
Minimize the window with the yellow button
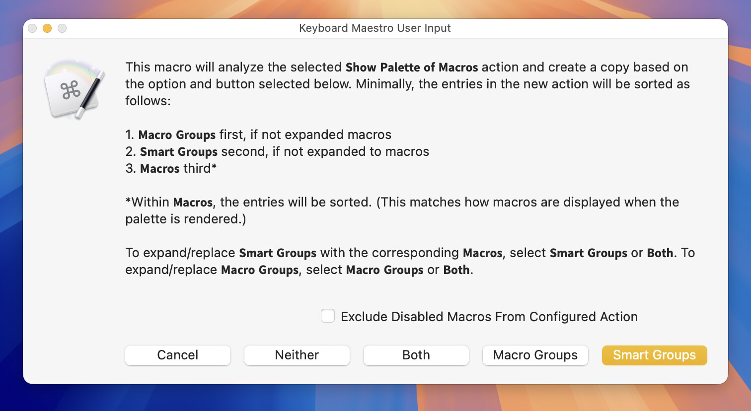coord(47,28)
